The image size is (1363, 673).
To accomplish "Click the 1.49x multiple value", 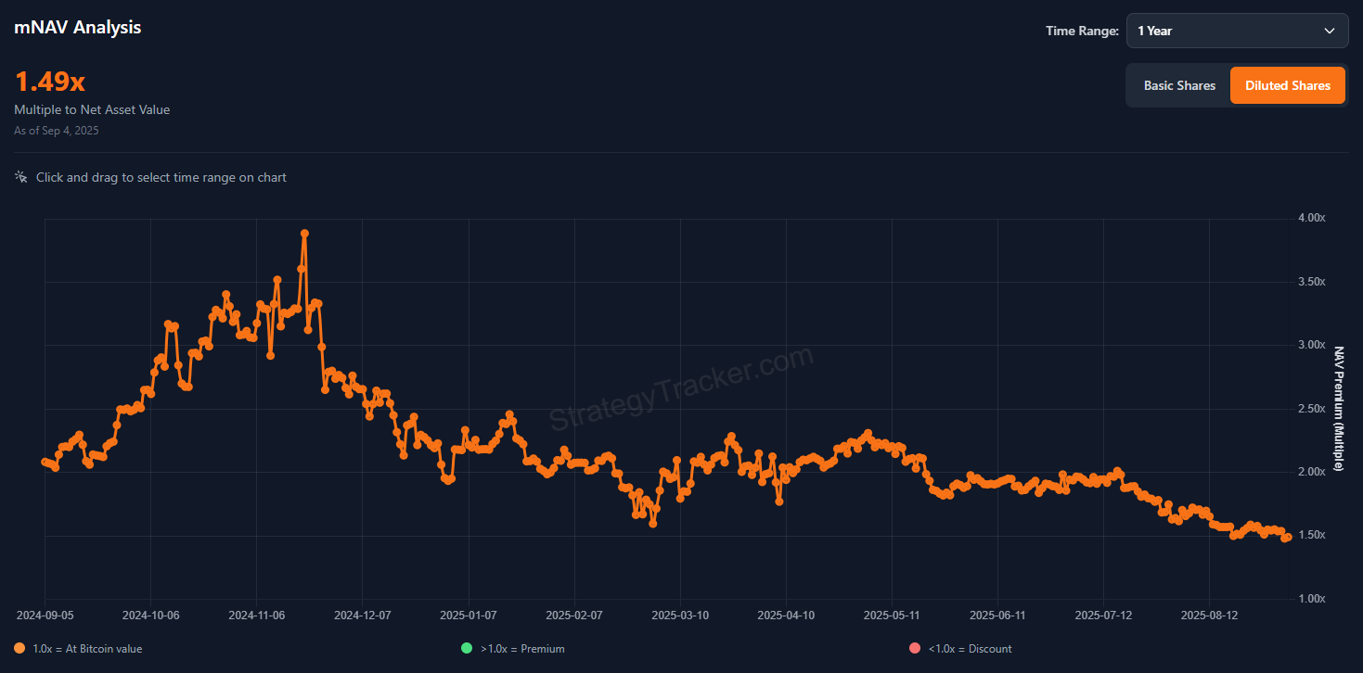I will tap(50, 82).
